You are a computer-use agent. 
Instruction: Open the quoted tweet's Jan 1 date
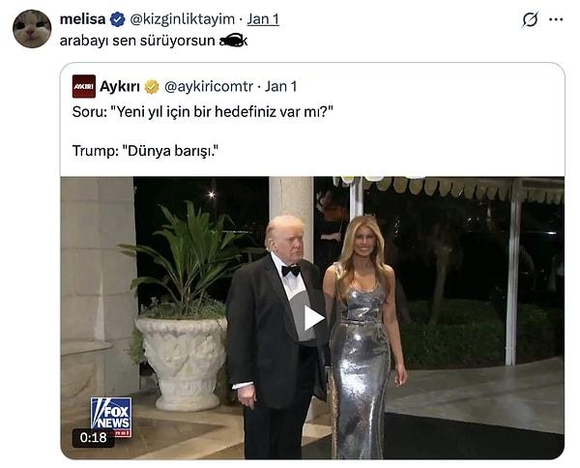point(280,87)
